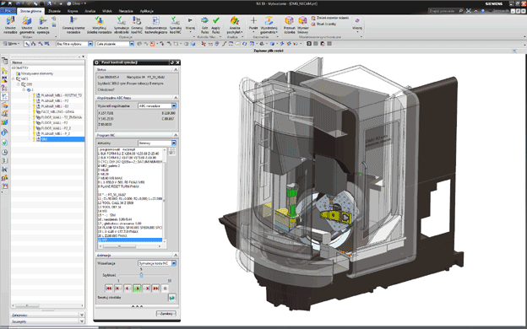Stop the simulation playback

pyautogui.click(x=165, y=288)
